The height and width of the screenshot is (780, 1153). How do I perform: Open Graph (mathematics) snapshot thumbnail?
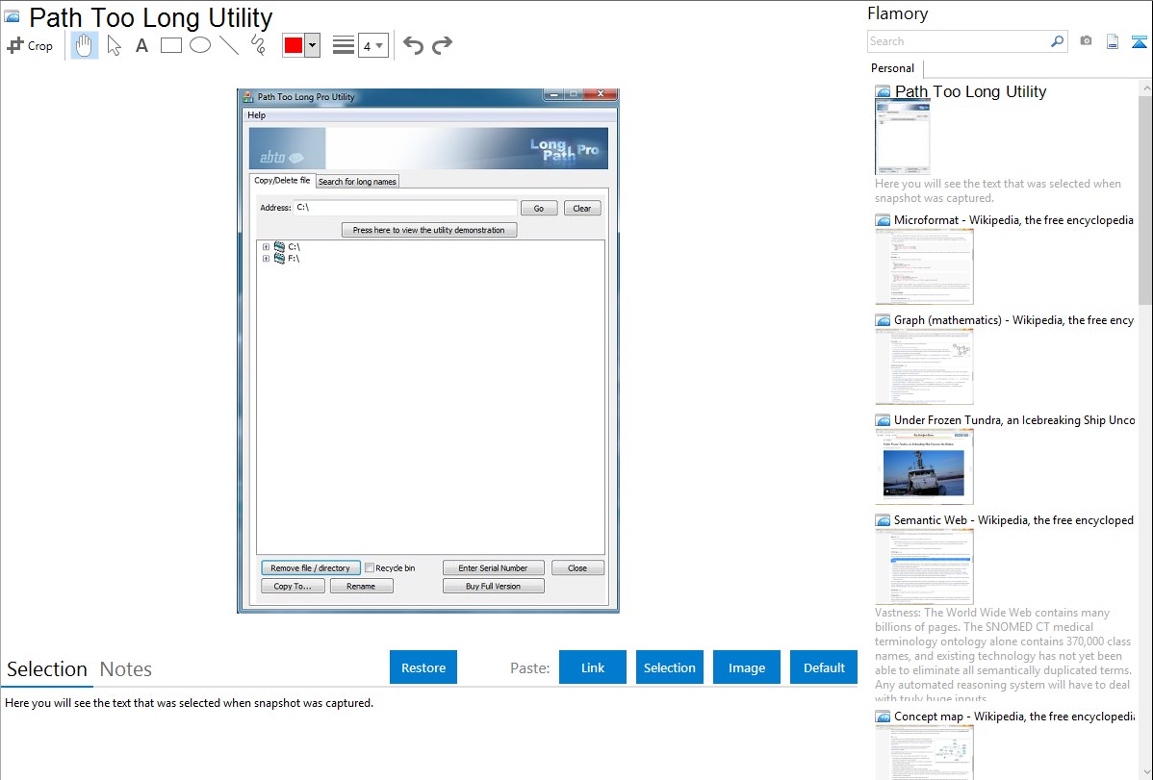coord(924,366)
